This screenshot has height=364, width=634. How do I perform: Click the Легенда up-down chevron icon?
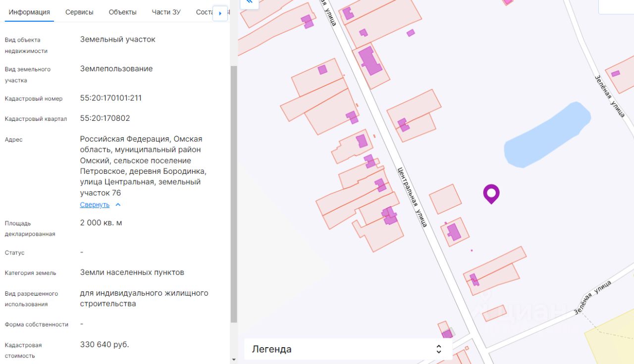tap(438, 349)
